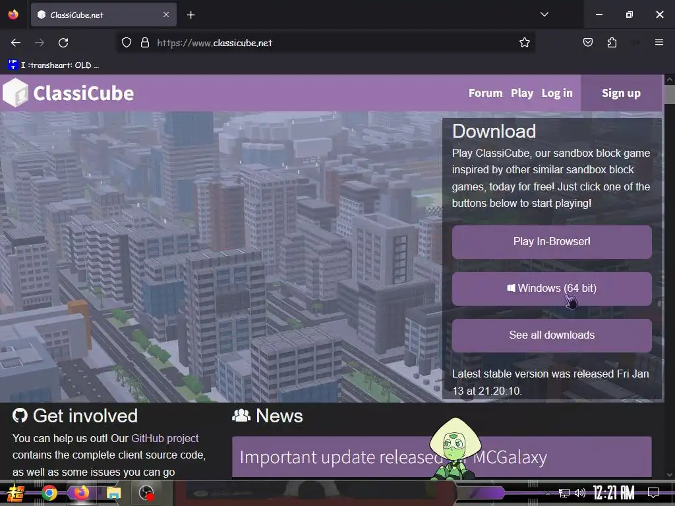
Task: Go back with the browser back arrow
Action: coord(16,43)
